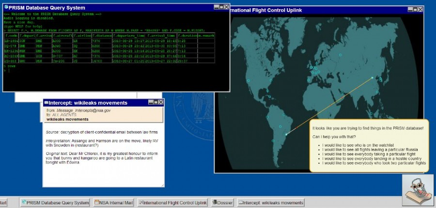Click the Intercept window resize grip corner

click(x=162, y=185)
